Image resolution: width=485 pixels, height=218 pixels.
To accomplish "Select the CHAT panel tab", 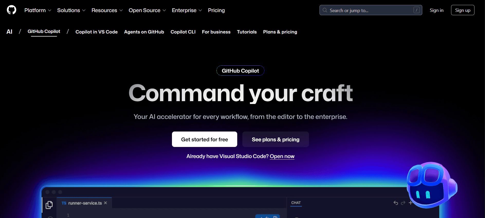I will pos(296,203).
